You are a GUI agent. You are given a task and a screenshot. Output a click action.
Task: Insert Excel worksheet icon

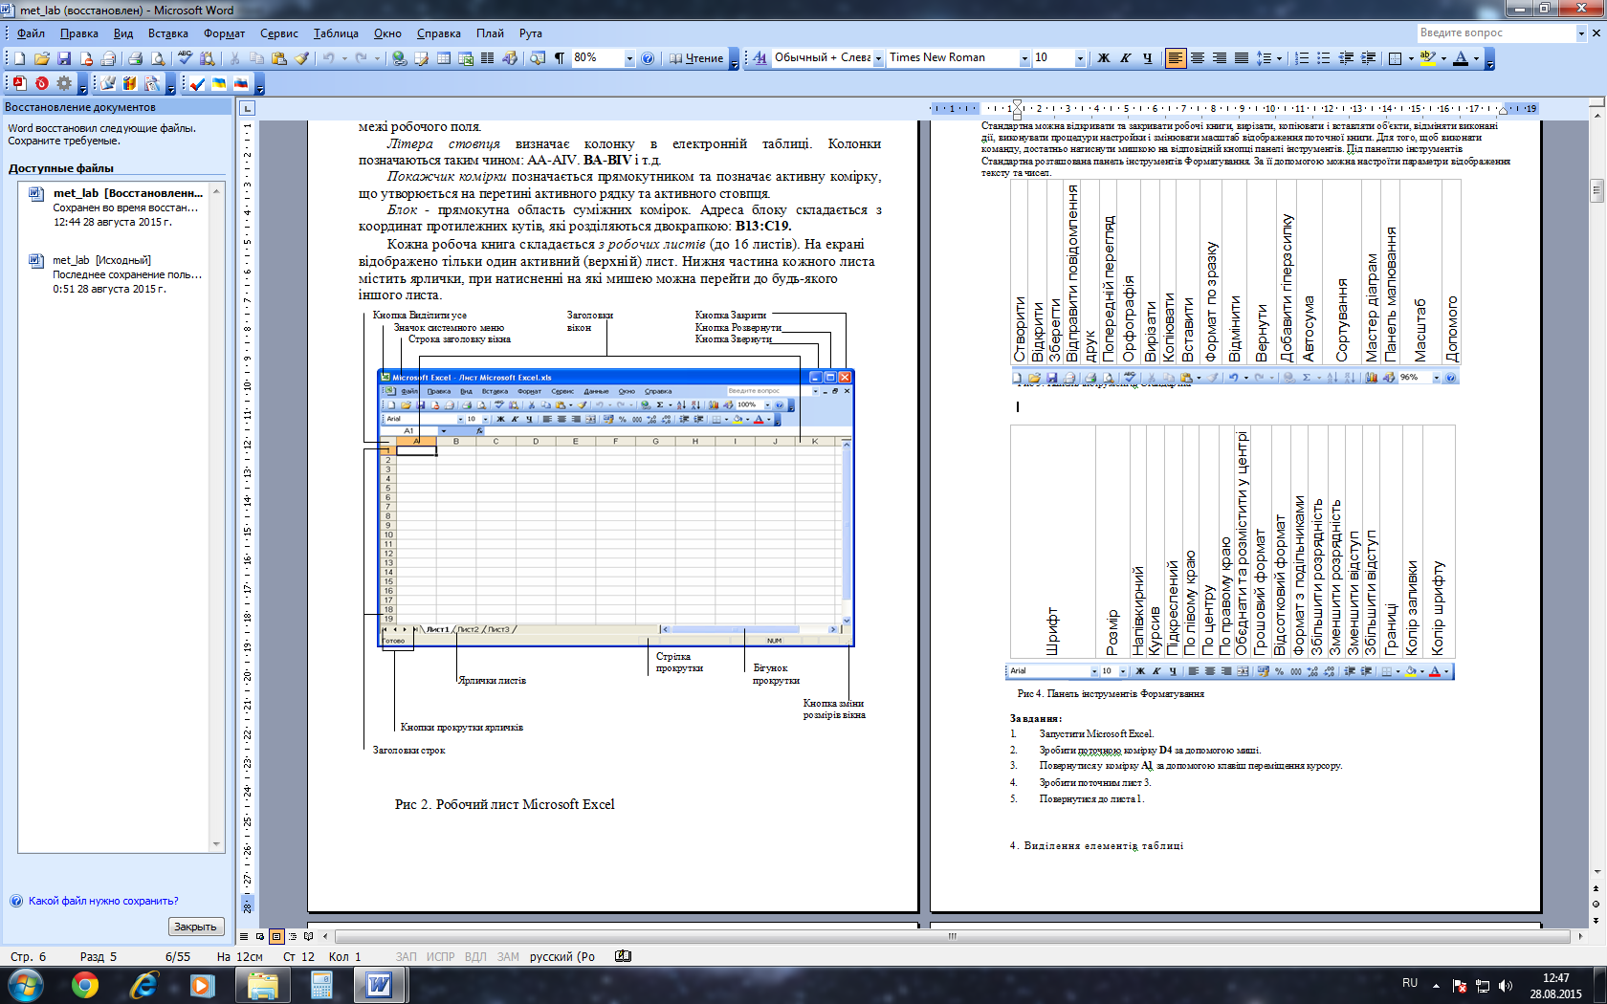click(x=466, y=58)
